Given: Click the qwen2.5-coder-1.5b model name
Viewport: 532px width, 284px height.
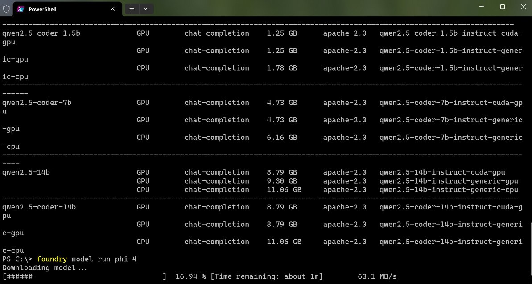Looking at the screenshot, I should 41,33.
